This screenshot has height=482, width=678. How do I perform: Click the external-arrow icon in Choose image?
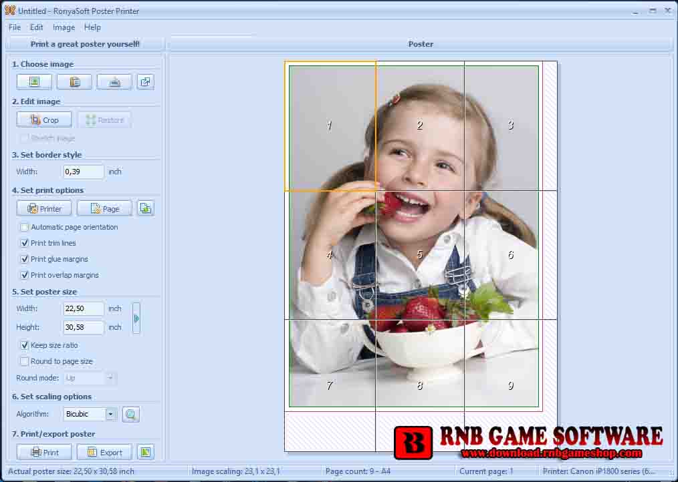[x=146, y=81]
